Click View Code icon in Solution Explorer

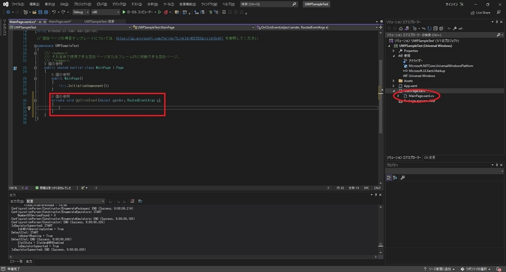449,29
